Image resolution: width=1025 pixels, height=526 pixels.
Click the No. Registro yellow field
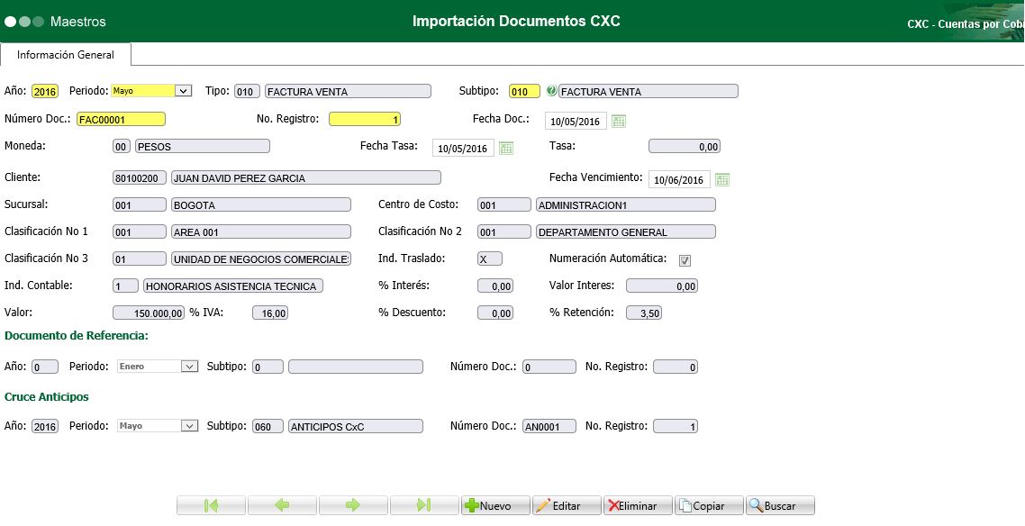point(365,120)
